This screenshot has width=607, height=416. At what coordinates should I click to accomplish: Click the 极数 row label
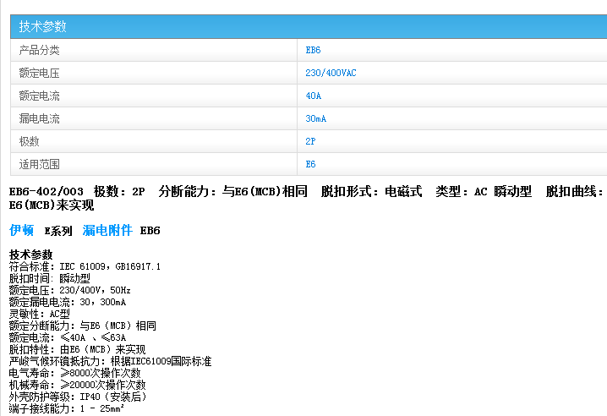29,141
